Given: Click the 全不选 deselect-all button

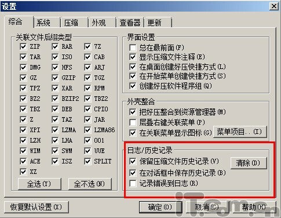Looking at the screenshot, I should [90, 184].
